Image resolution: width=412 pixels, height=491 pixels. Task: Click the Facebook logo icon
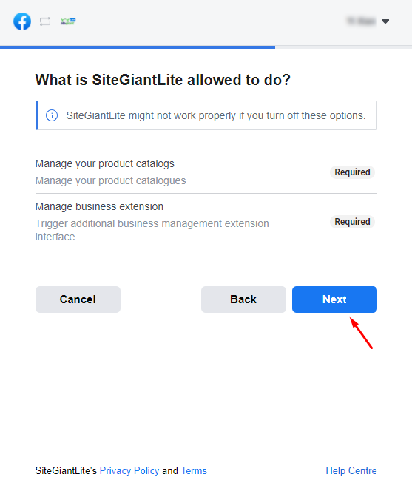22,21
